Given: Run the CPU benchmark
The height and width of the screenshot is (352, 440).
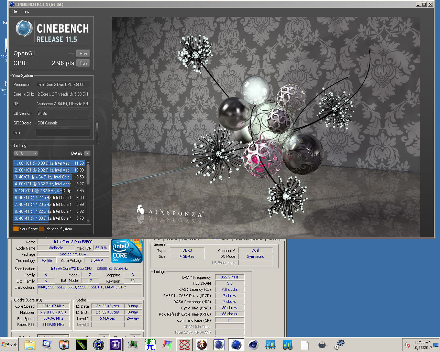Looking at the screenshot, I should pyautogui.click(x=83, y=63).
